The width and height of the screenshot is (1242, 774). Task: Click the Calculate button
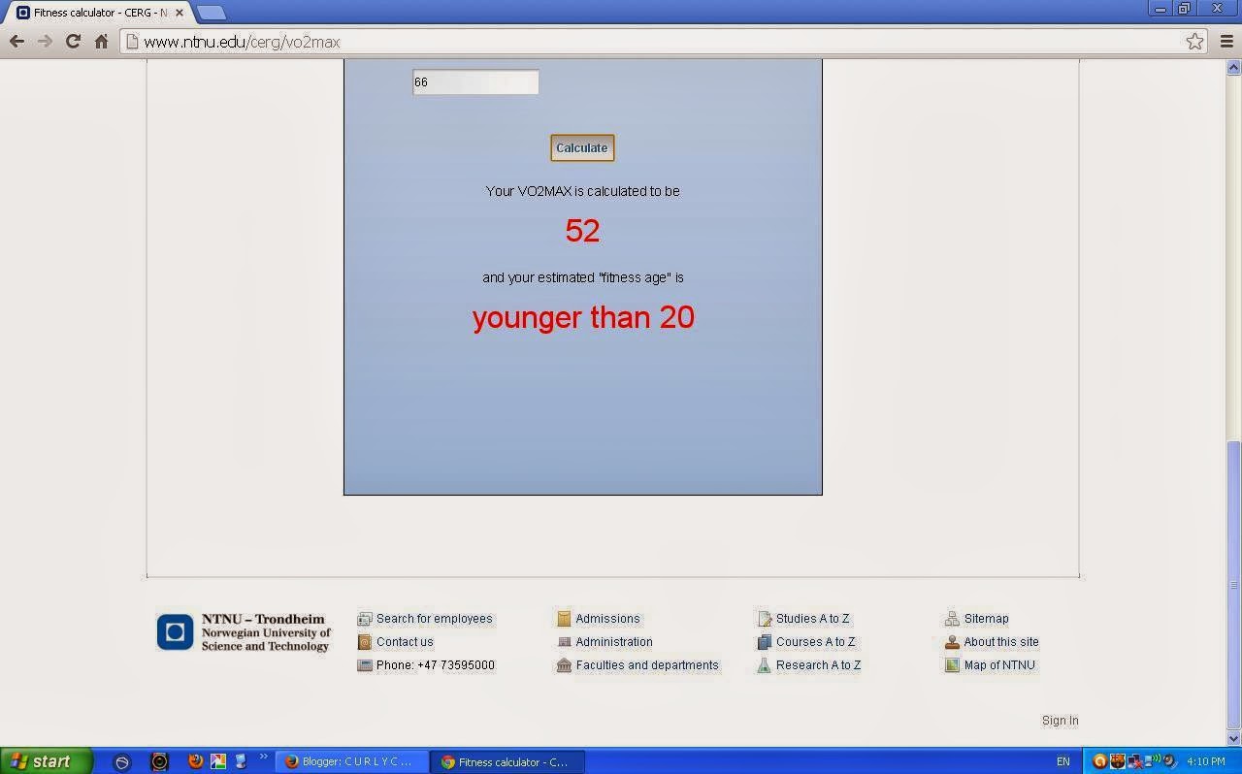pyautogui.click(x=582, y=147)
